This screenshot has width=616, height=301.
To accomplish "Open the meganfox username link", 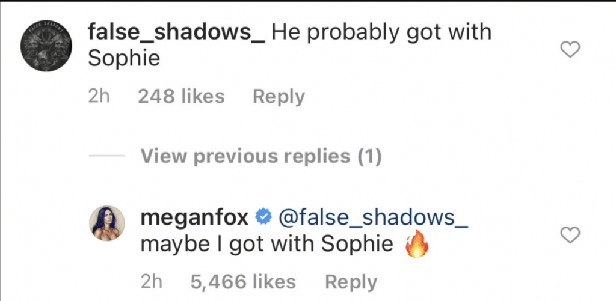I will pos(194,219).
